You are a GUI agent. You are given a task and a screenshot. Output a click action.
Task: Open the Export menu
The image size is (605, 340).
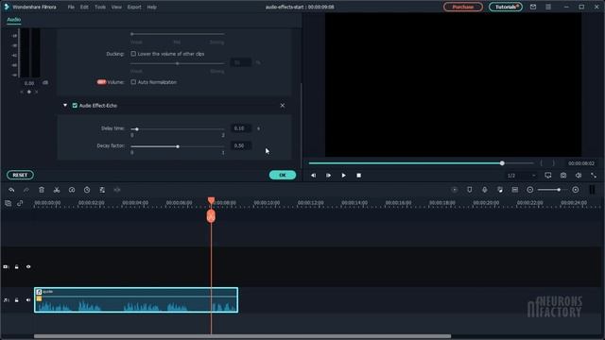pos(134,7)
